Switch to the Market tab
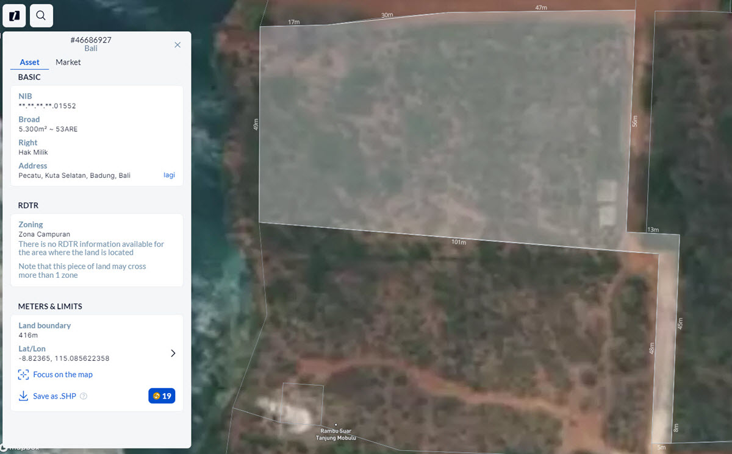The image size is (732, 454). (x=68, y=62)
